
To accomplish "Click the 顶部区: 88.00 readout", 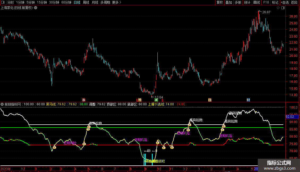I will [x=116, y=104].
